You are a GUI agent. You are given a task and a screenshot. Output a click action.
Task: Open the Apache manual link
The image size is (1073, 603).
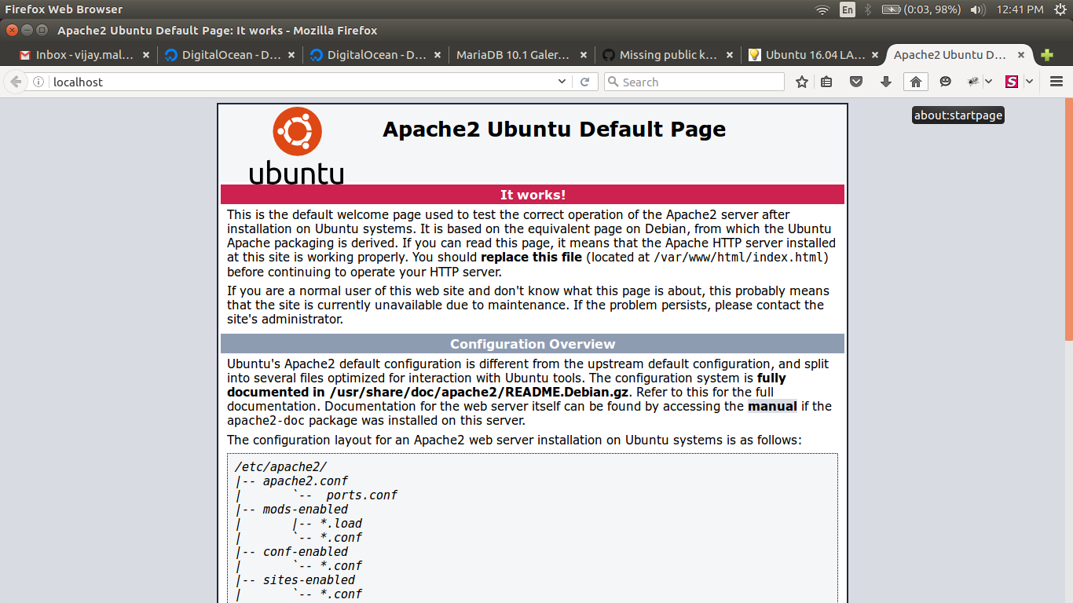772,406
